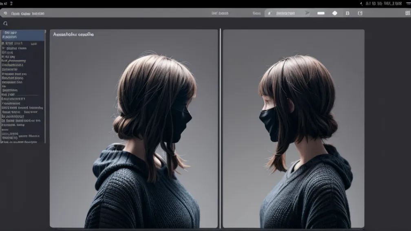Viewport: 411px width, 231px height.
Task: Select the white rectangle icon in the toolbar
Action: pos(321,13)
